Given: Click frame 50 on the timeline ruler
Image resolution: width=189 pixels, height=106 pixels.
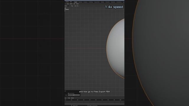Looking at the screenshot, I should (x=90, y=100).
